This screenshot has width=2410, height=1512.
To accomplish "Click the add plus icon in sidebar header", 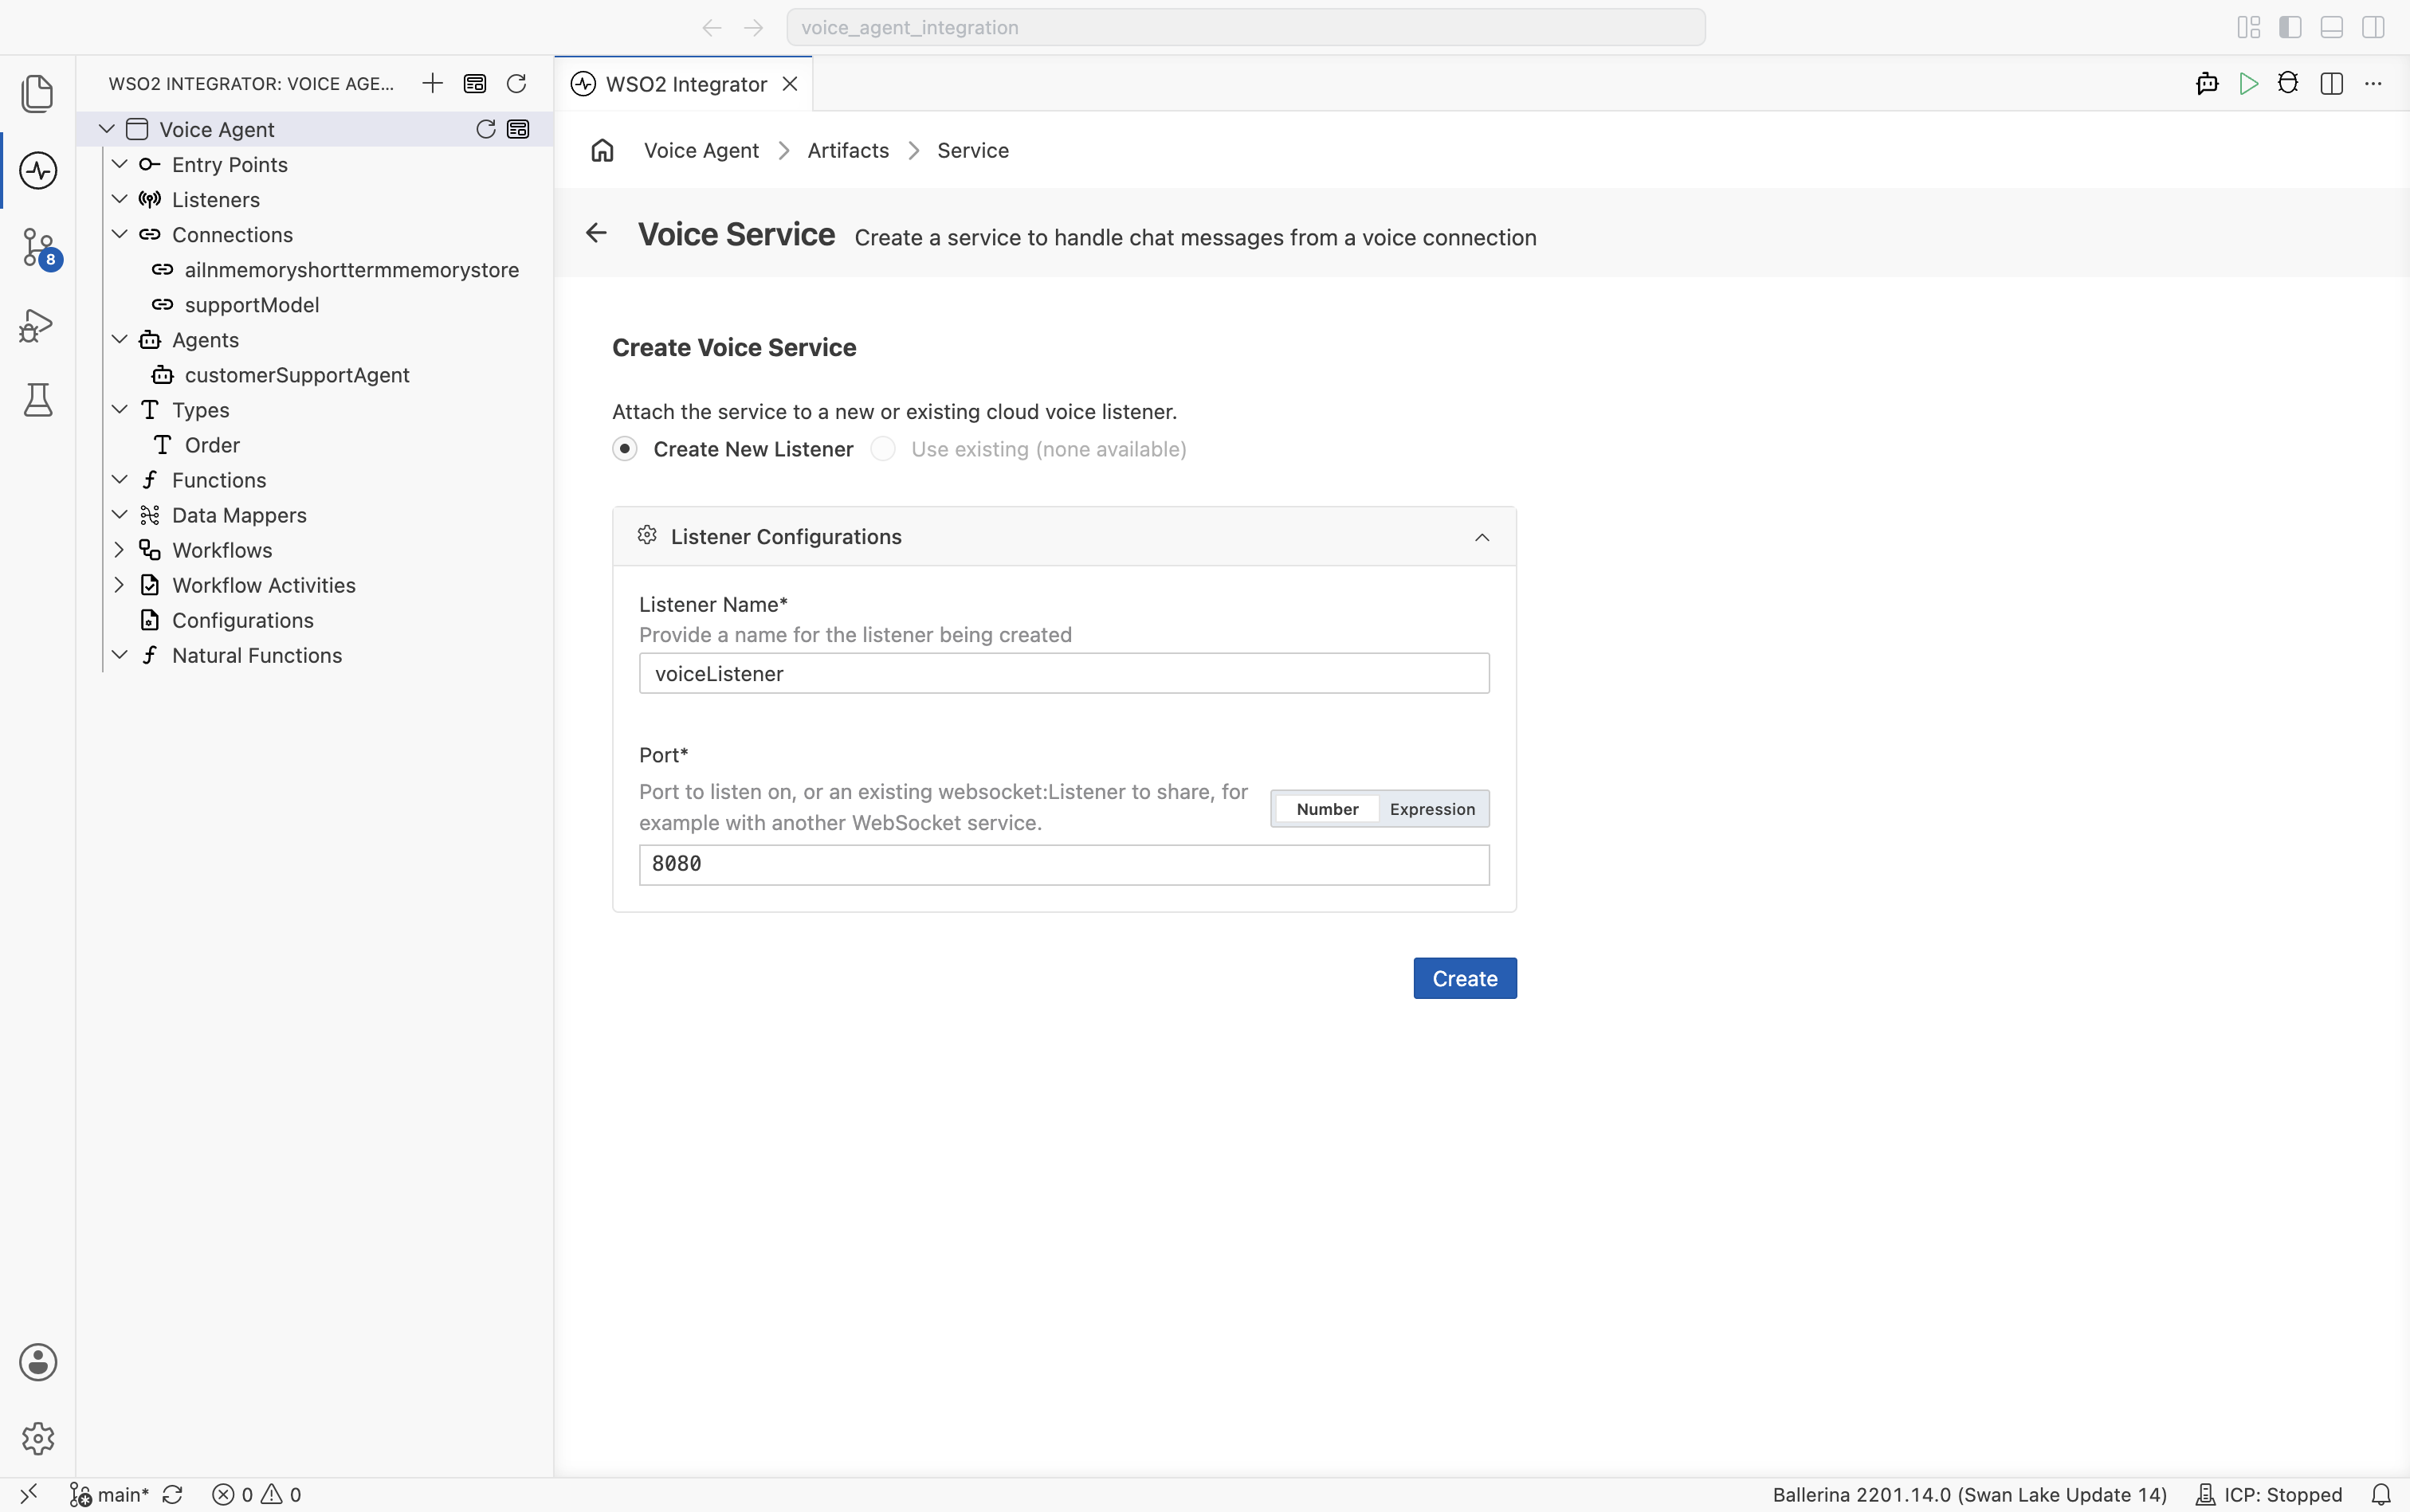I will point(432,83).
